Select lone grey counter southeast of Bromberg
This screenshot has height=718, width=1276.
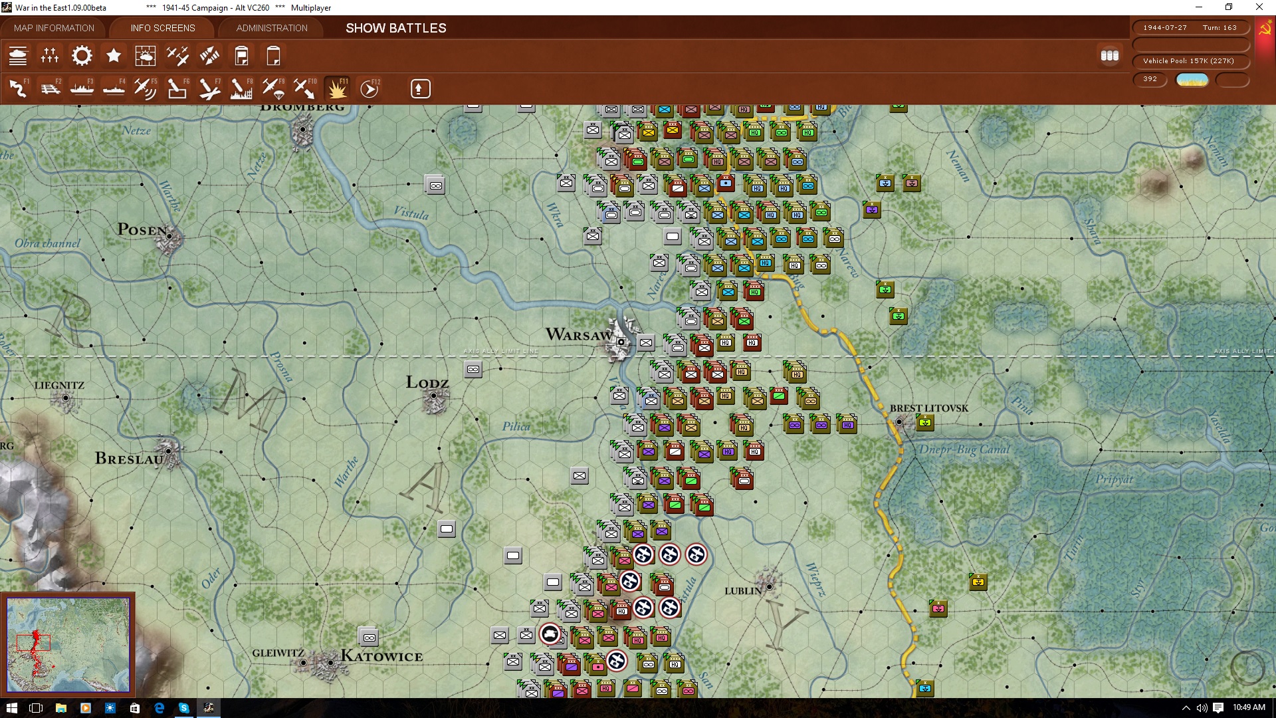click(436, 186)
